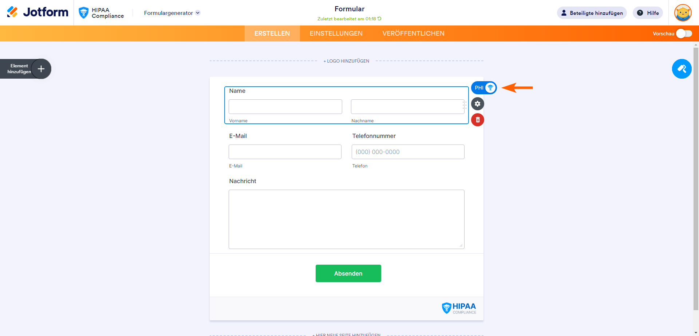Switch to the VERÖFFENTLICHEN tab
699x336 pixels.
point(413,33)
